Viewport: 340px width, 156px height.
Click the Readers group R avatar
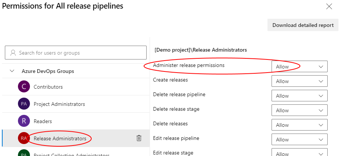pos(24,121)
